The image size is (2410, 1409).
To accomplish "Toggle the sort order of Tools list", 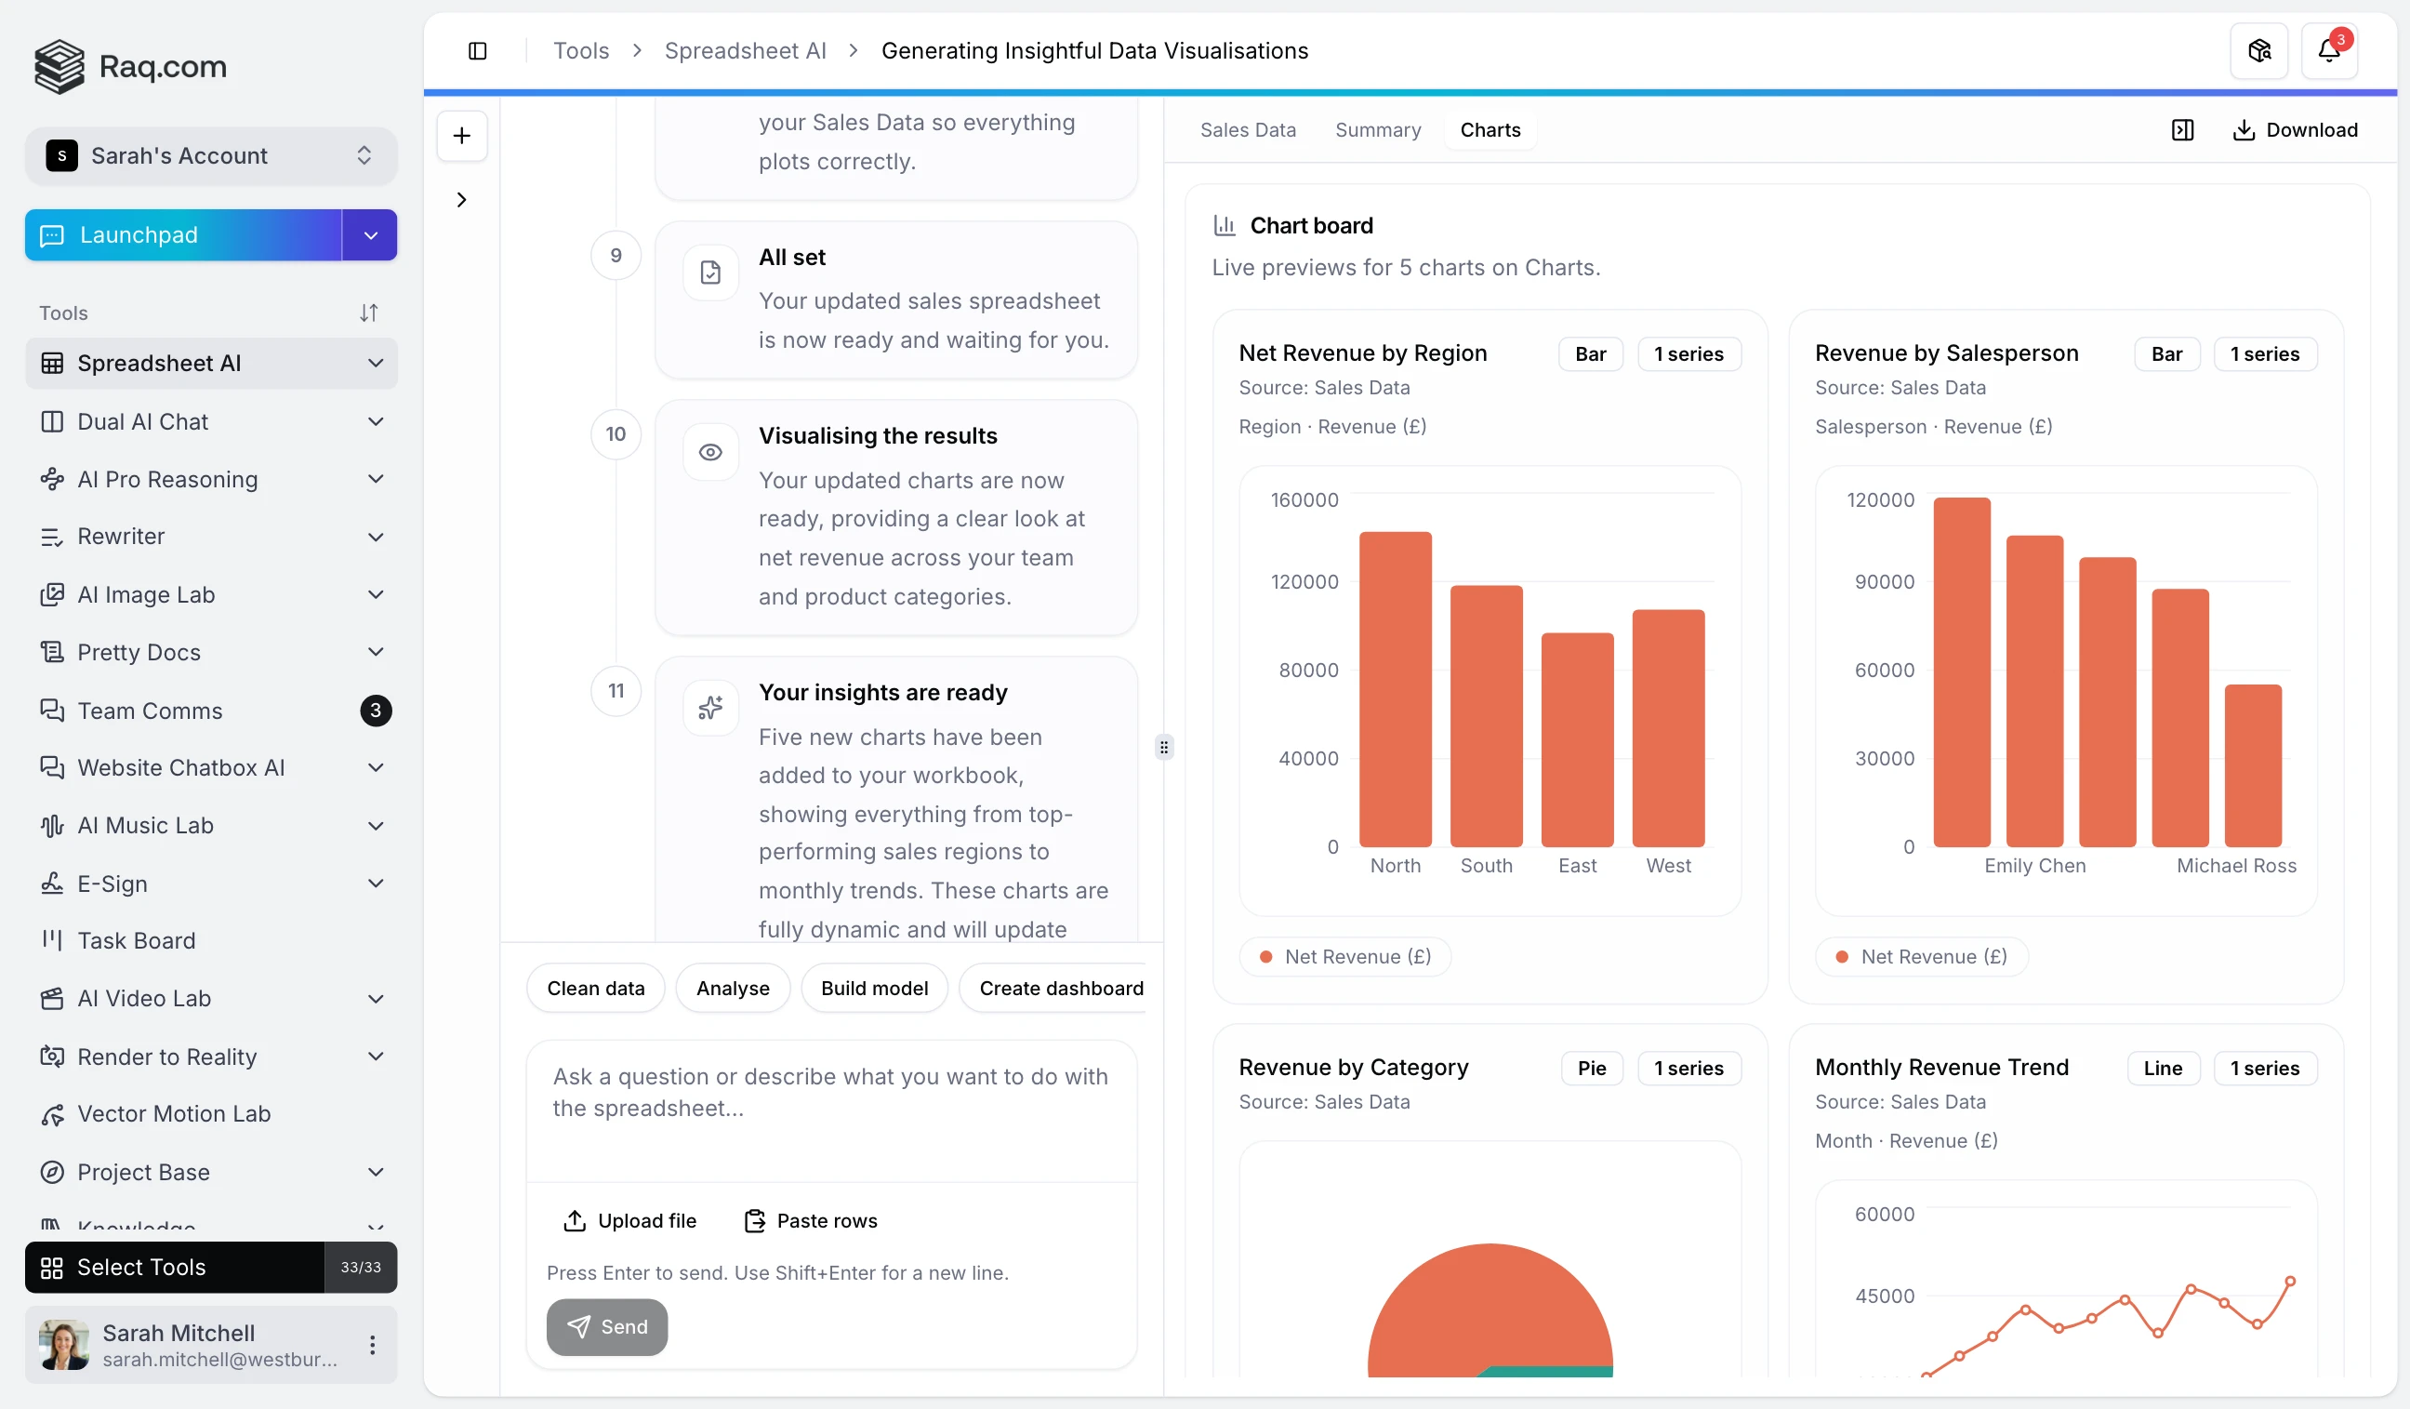I will point(370,312).
